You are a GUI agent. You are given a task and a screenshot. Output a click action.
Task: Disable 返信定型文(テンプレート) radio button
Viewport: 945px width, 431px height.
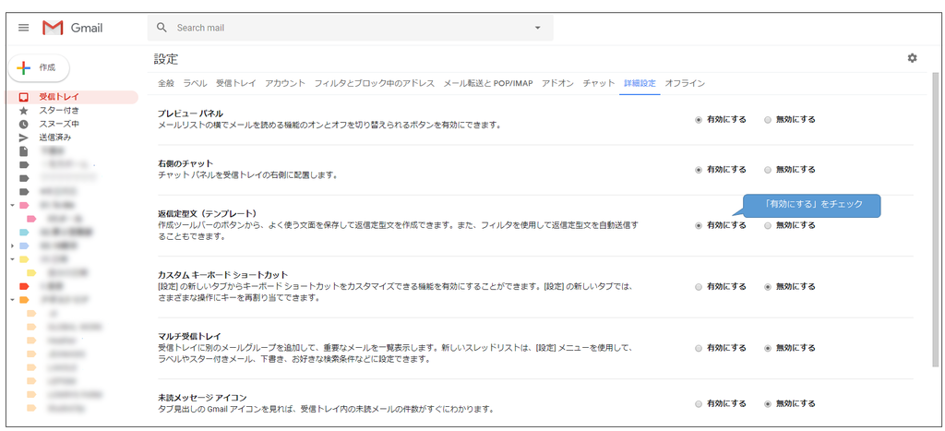pos(767,225)
